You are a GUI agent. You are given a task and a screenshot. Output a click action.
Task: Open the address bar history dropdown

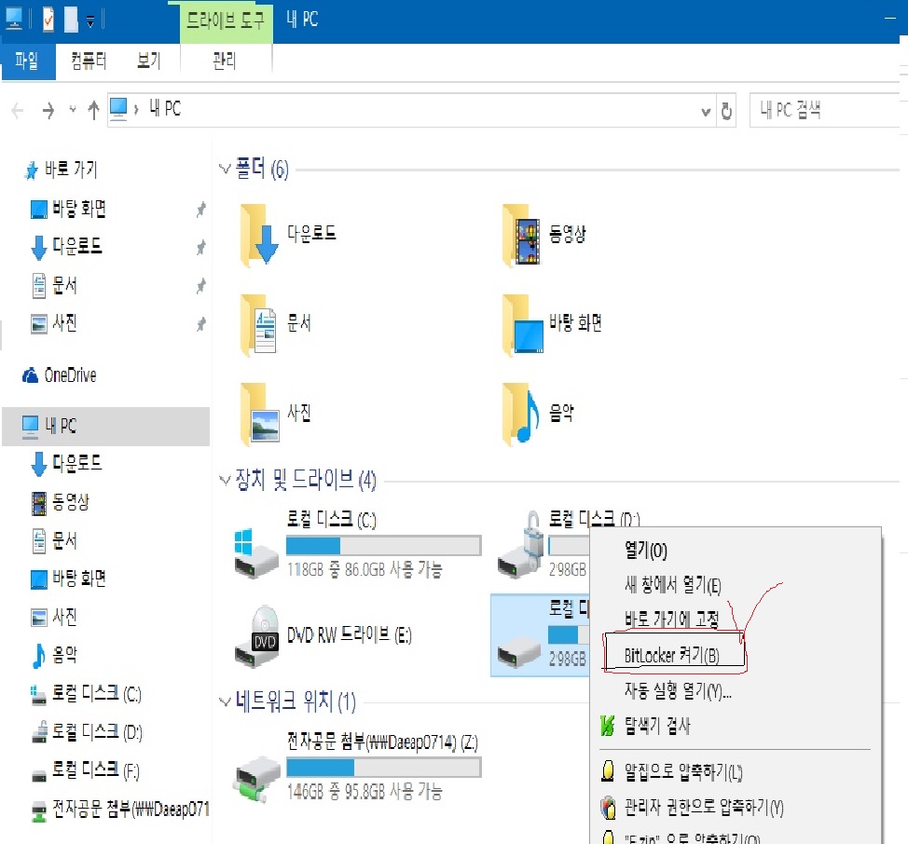click(x=706, y=110)
